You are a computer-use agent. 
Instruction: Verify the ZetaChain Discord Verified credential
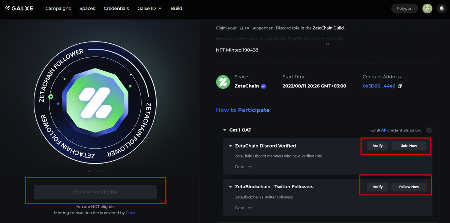point(378,146)
